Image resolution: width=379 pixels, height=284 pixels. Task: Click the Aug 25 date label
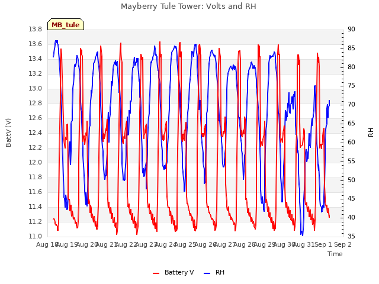[185, 244]
